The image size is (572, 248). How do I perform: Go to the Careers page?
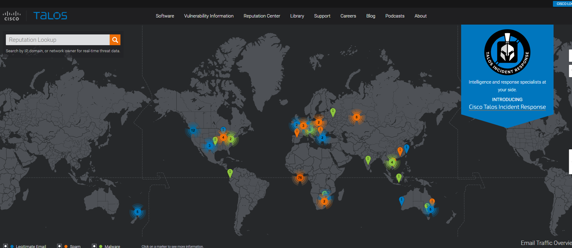tap(348, 16)
